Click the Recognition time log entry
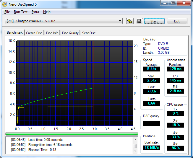The image size is (193, 158). point(42,145)
